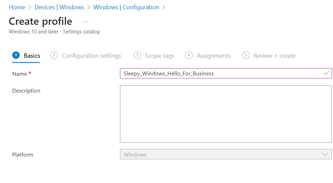Open the Platform combo box showing Windows
Viewport: 333px width, 183px height.
(x=221, y=154)
